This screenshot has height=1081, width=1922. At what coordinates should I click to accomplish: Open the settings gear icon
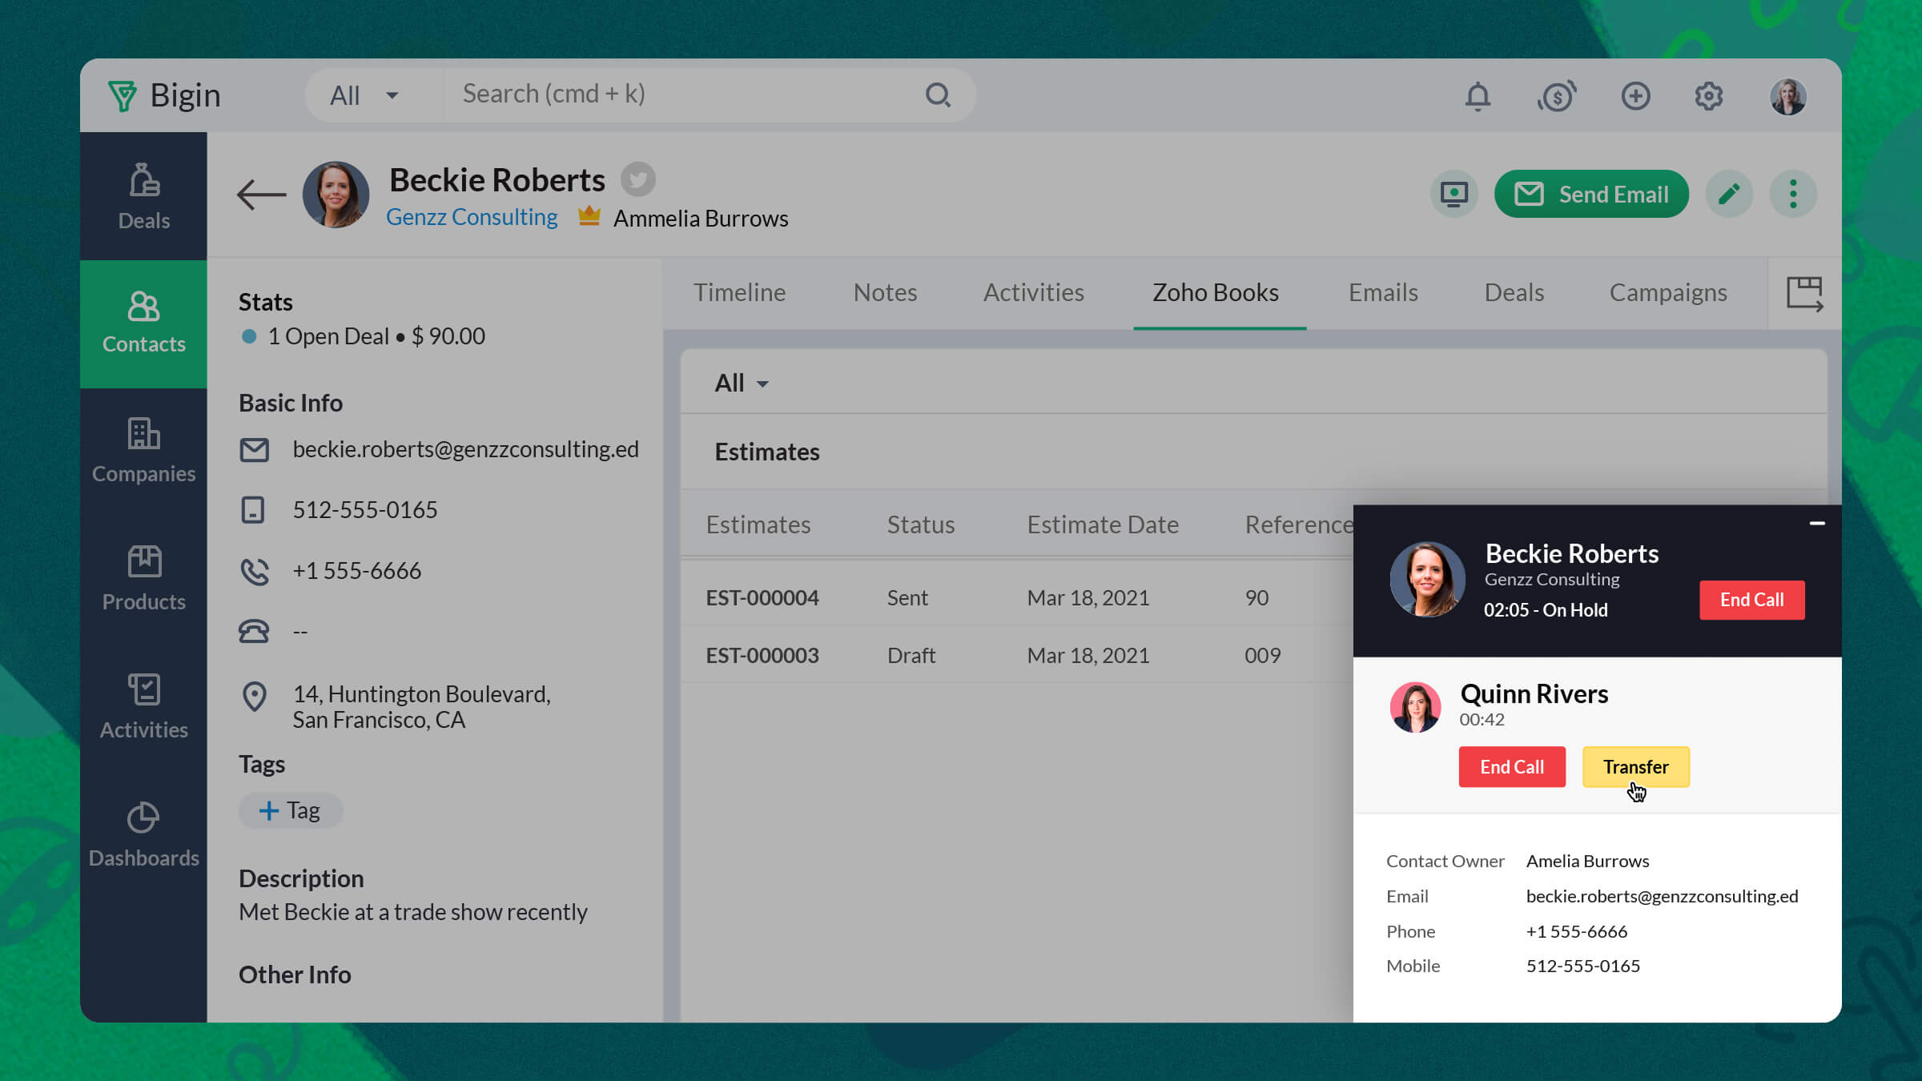click(1708, 97)
